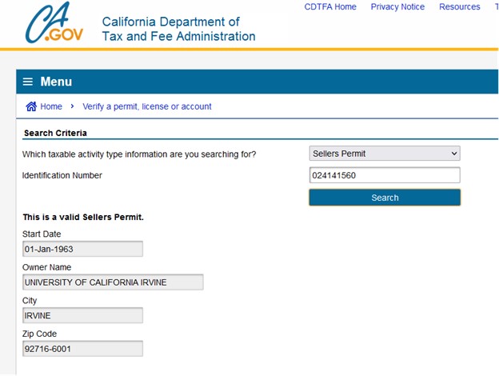
Task: Open the Privacy Notice link
Action: click(397, 7)
